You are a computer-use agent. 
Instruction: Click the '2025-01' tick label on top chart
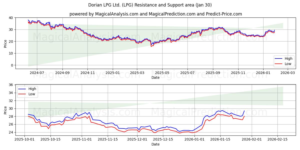click(x=113, y=73)
